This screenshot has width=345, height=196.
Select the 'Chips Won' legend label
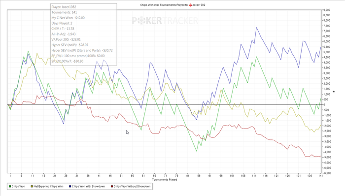click(x=18, y=186)
